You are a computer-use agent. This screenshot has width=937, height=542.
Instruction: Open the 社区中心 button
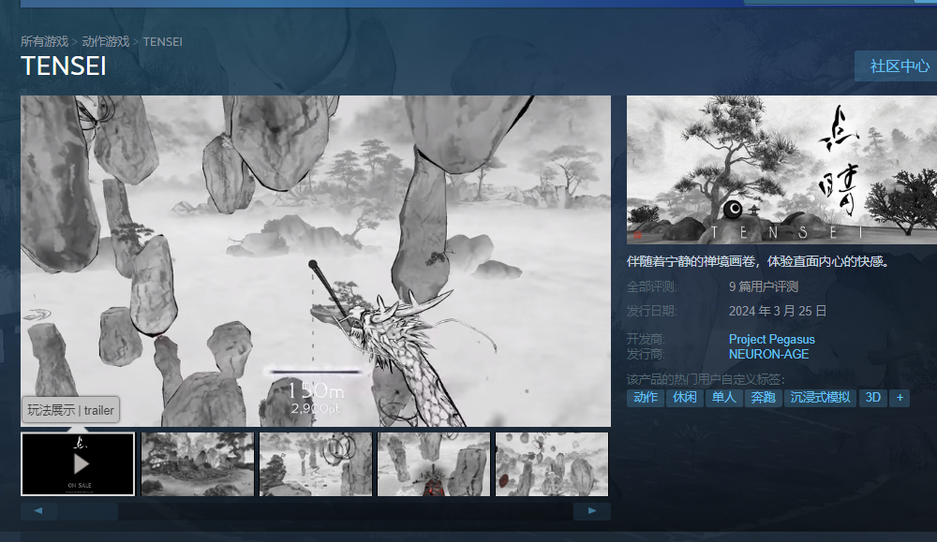pyautogui.click(x=897, y=66)
